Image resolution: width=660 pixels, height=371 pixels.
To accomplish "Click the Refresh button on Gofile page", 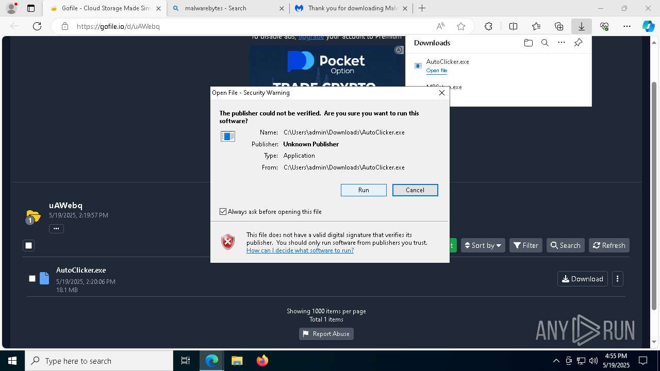I will coord(609,245).
